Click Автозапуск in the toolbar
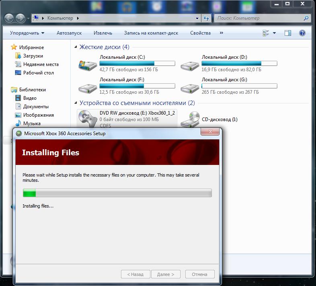 [69, 33]
